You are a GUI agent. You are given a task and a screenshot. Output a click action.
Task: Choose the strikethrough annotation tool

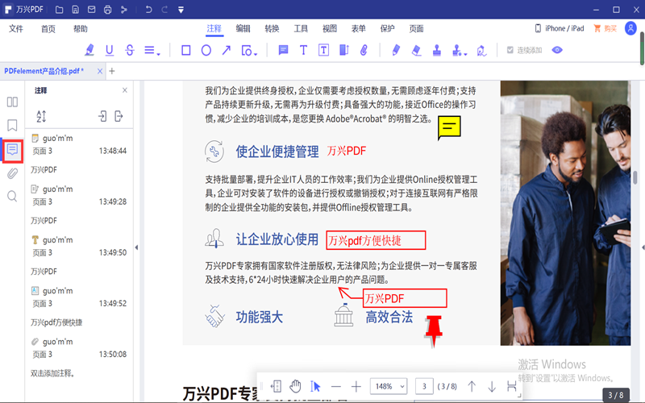tap(129, 50)
